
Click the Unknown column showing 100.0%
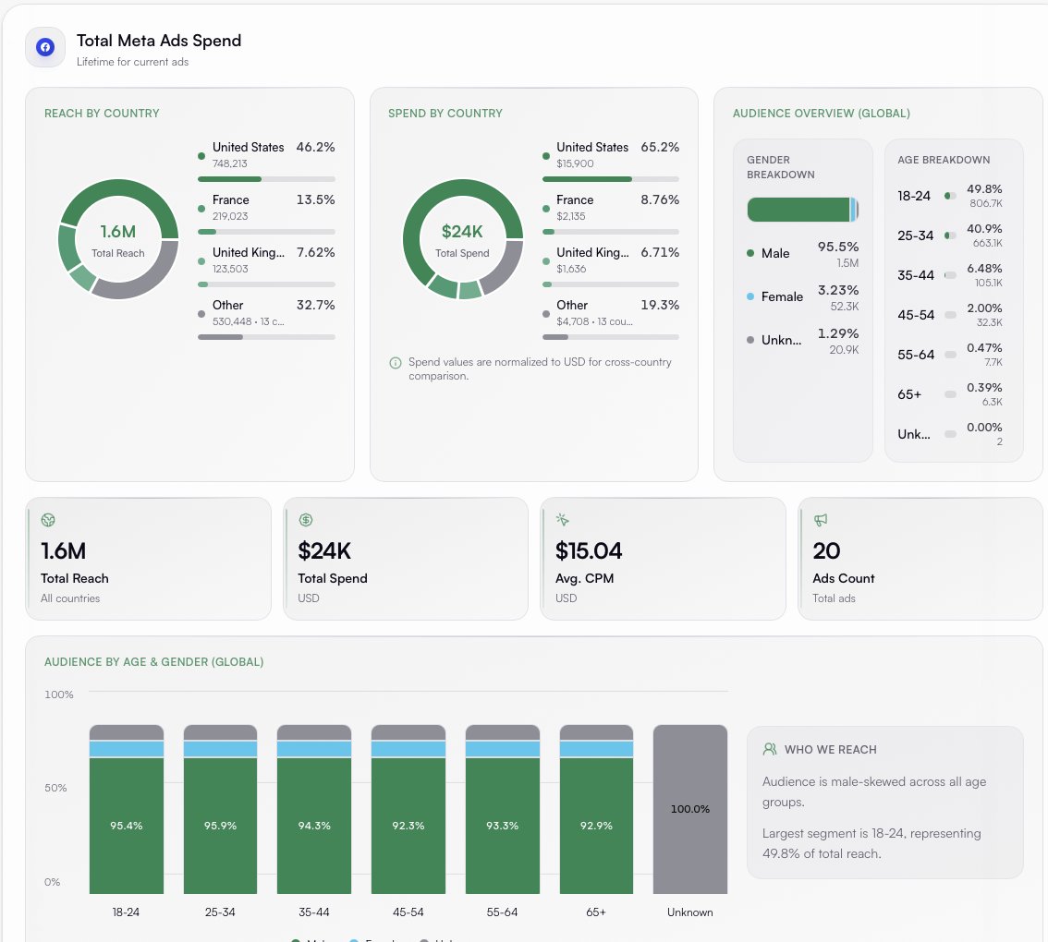[x=689, y=809]
